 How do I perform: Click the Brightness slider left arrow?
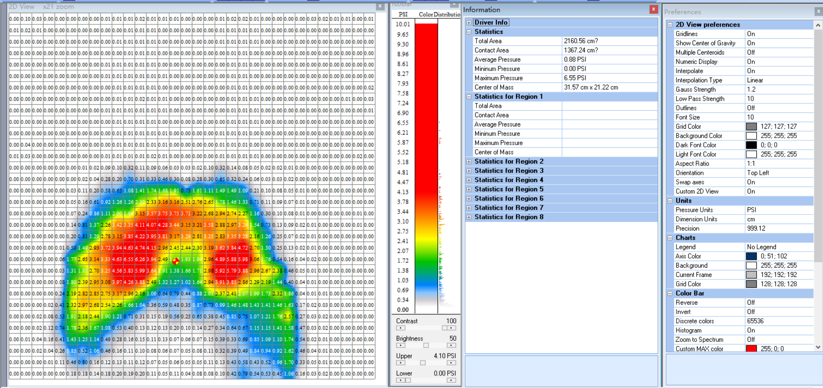click(x=400, y=345)
